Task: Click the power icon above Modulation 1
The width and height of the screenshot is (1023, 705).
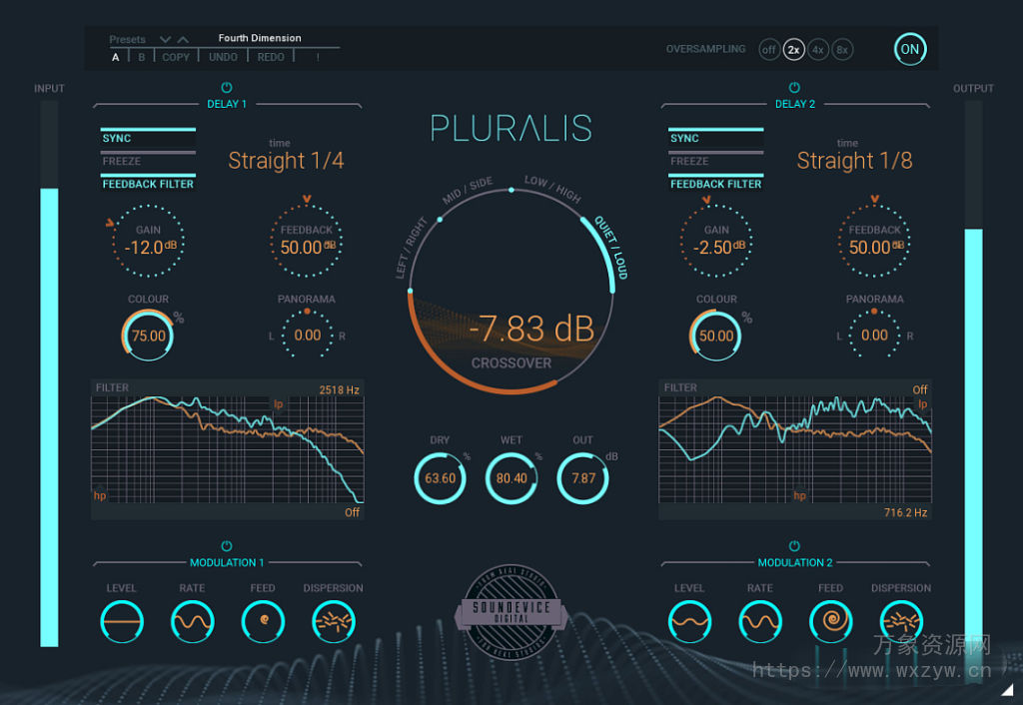Action: coord(226,546)
